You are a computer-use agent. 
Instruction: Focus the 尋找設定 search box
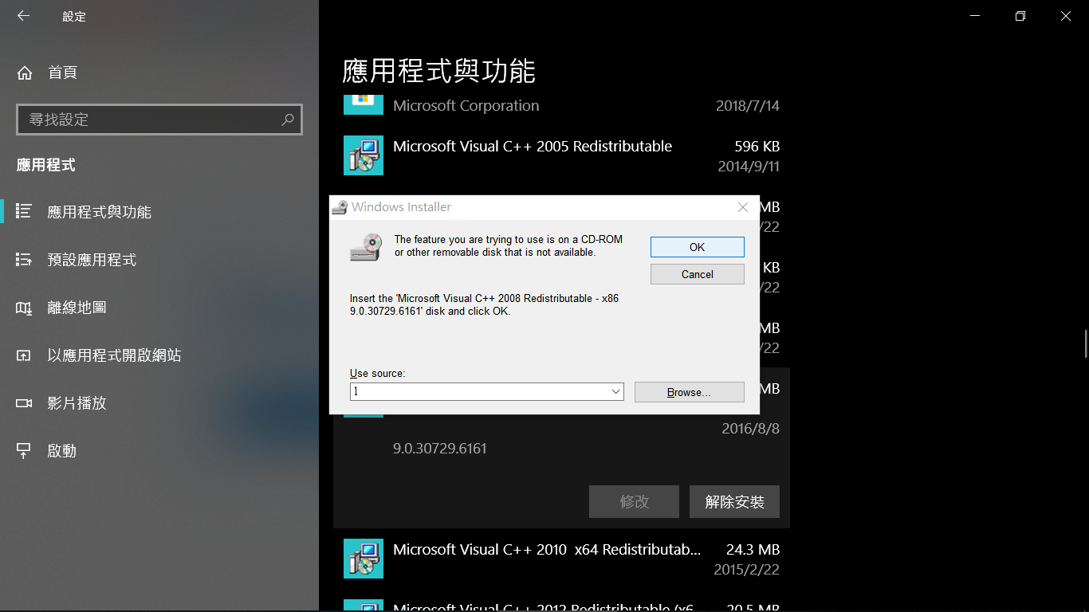[x=159, y=120]
